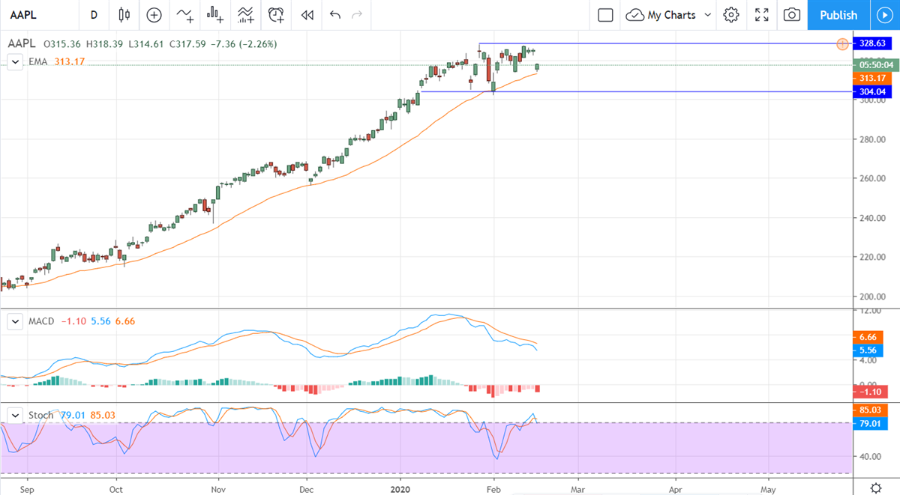
Task: Open the indicators line-plus icon
Action: (x=184, y=15)
